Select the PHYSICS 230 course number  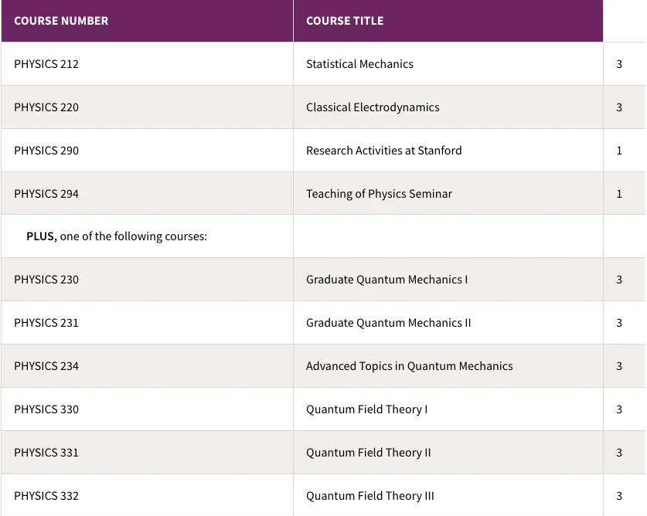tap(46, 280)
